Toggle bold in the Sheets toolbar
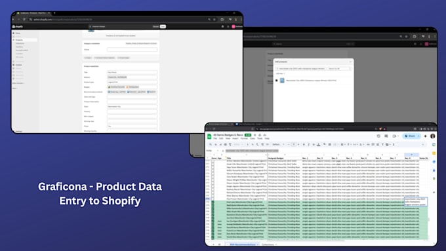Screen dimensions: 446x251 304,144
